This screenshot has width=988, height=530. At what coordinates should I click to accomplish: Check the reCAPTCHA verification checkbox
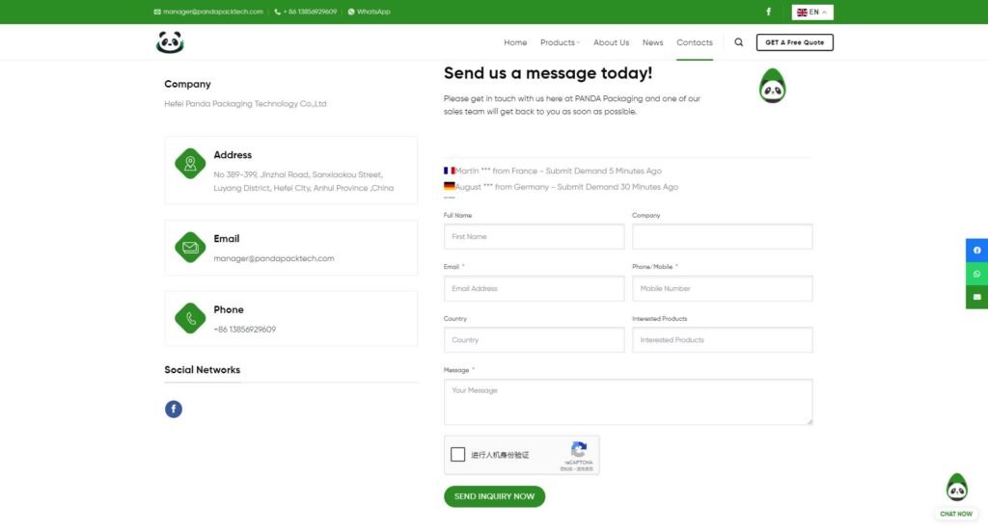point(458,455)
